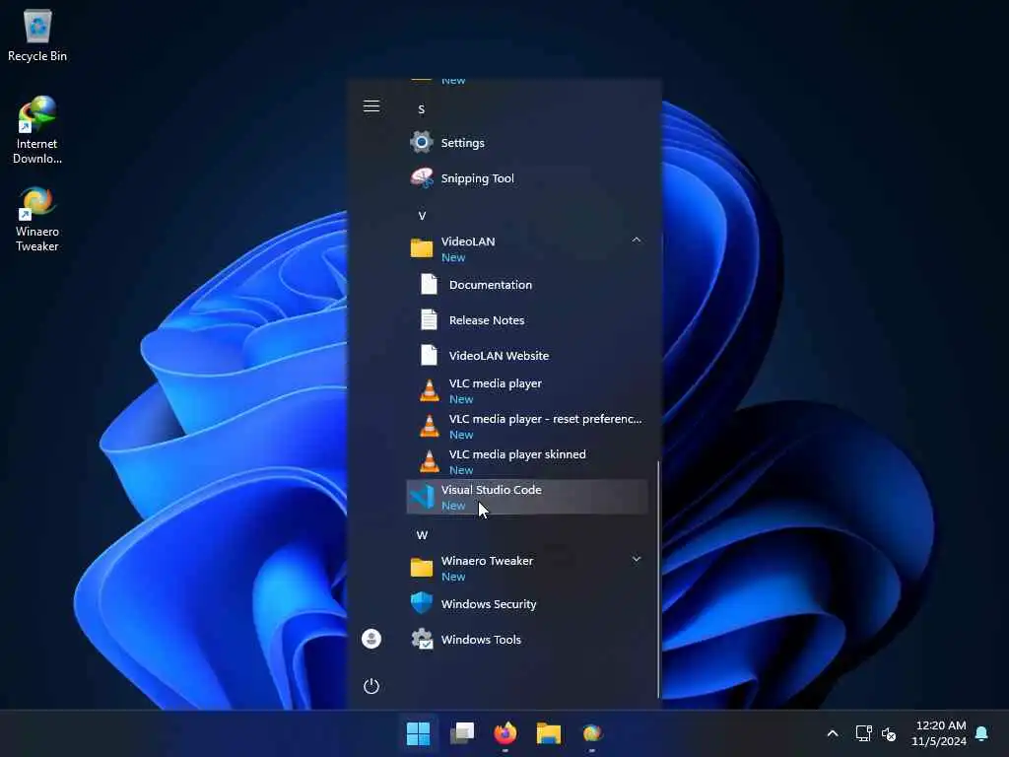Jump to apps via letter S header
The width and height of the screenshot is (1009, 757).
click(x=422, y=109)
